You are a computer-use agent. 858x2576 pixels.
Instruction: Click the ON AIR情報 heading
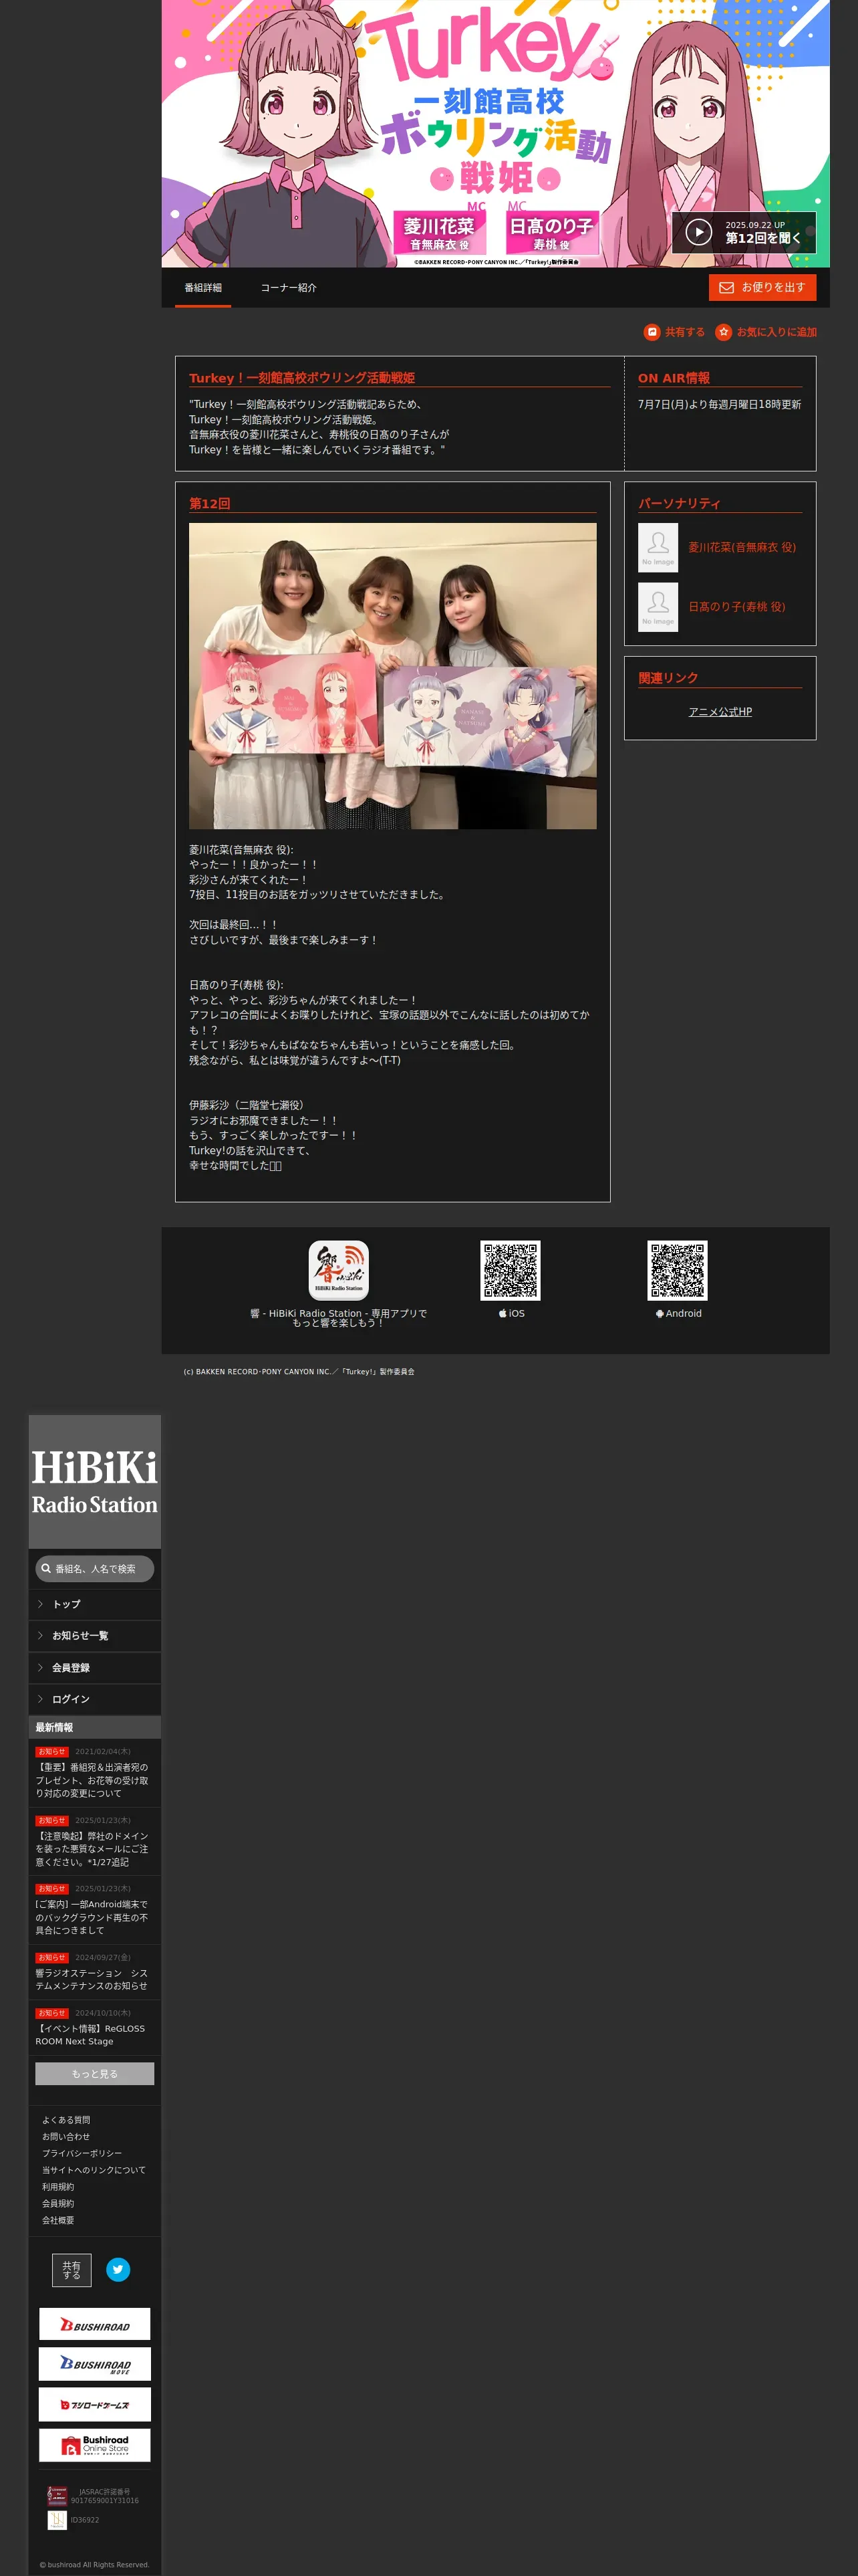(674, 378)
